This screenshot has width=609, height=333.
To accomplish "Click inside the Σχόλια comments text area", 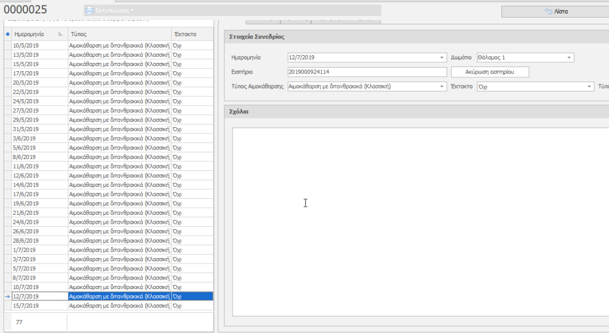I will tap(416, 223).
